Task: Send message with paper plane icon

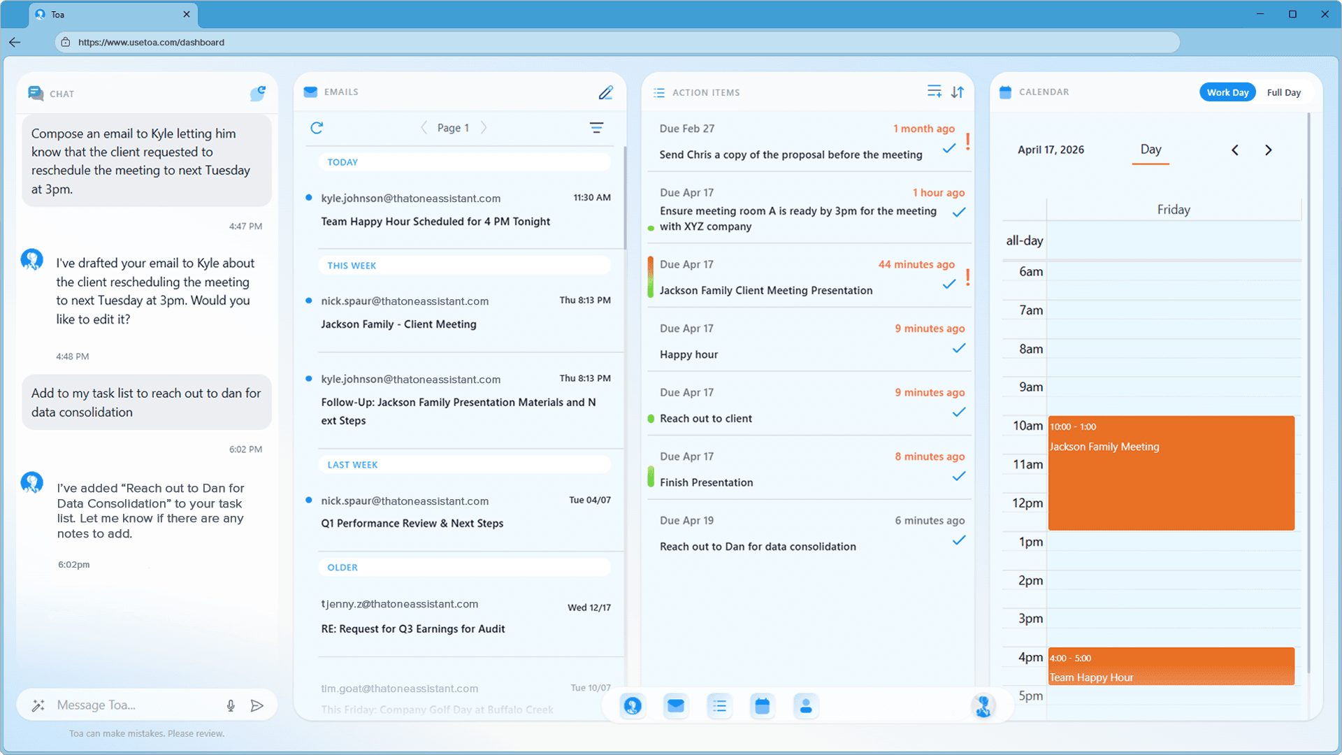Action: coord(257,705)
